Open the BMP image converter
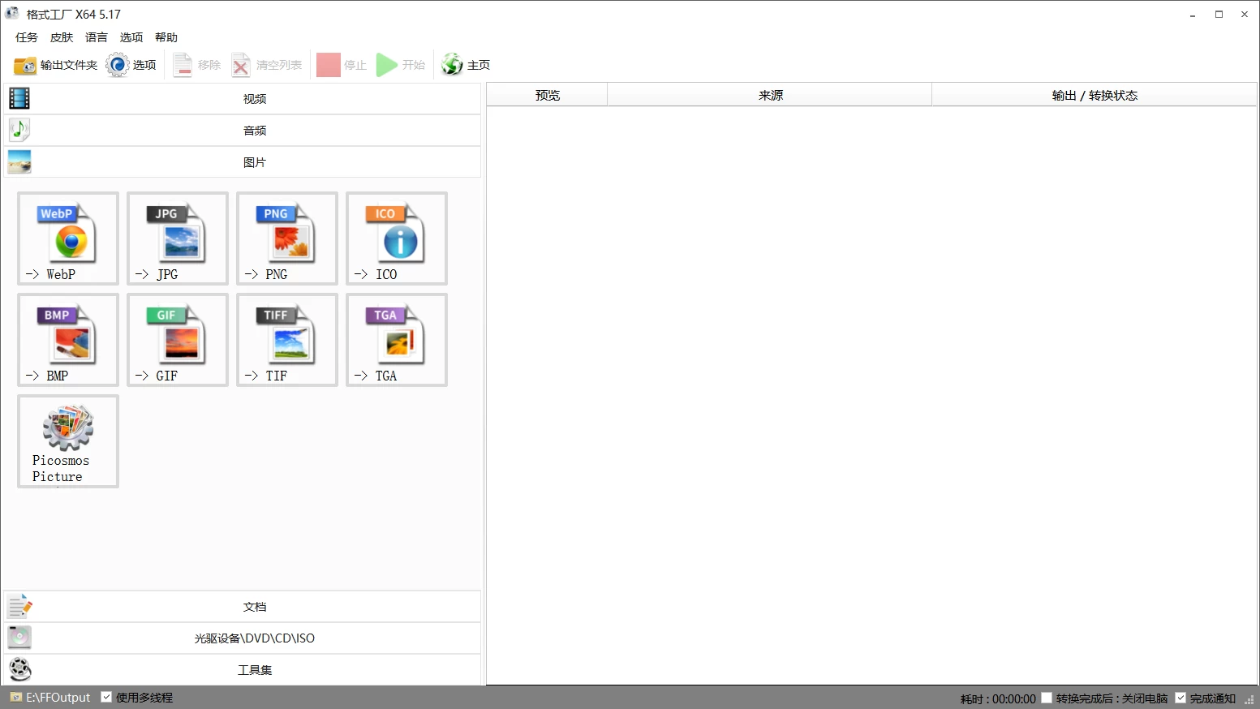Viewport: 1260px width, 709px height. coord(68,340)
